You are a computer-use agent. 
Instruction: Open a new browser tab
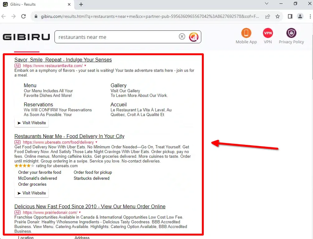point(81,4)
